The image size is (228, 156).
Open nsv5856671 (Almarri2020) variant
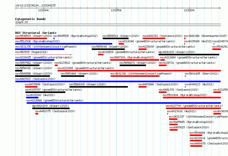[x=138, y=63]
